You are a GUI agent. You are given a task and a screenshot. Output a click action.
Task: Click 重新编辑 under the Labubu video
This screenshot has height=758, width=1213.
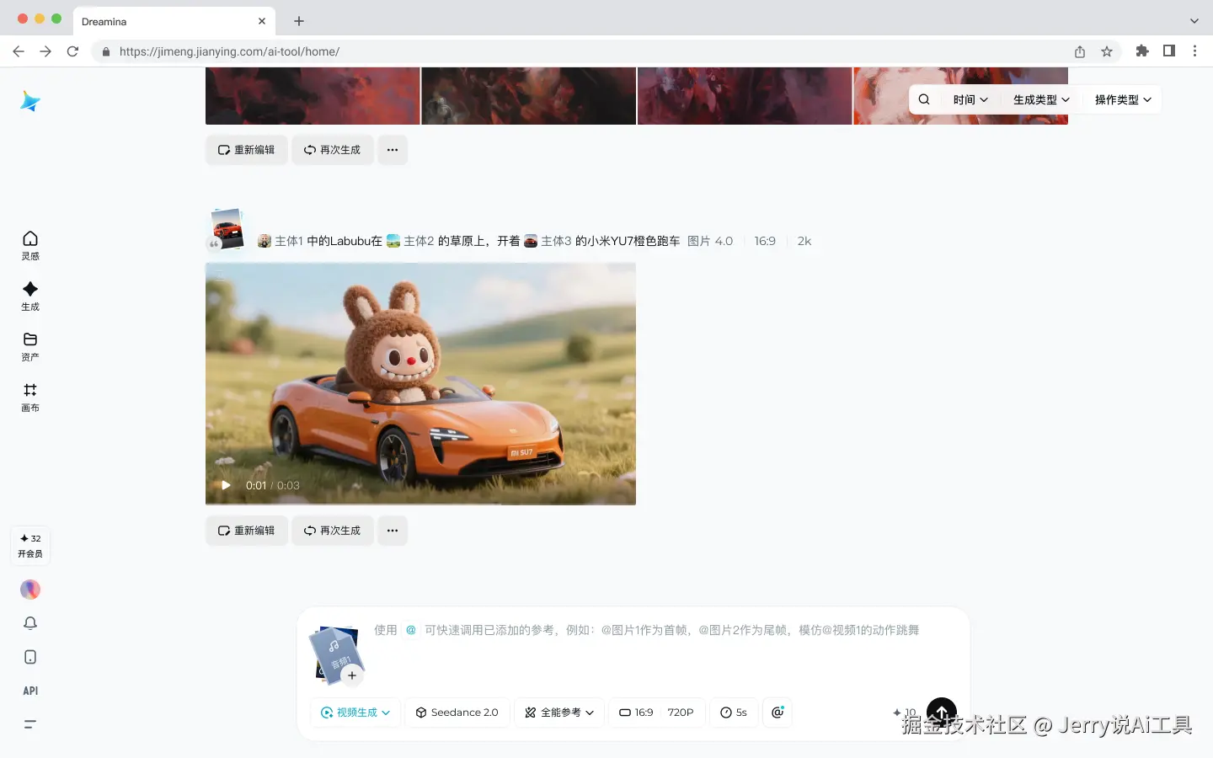coord(247,531)
